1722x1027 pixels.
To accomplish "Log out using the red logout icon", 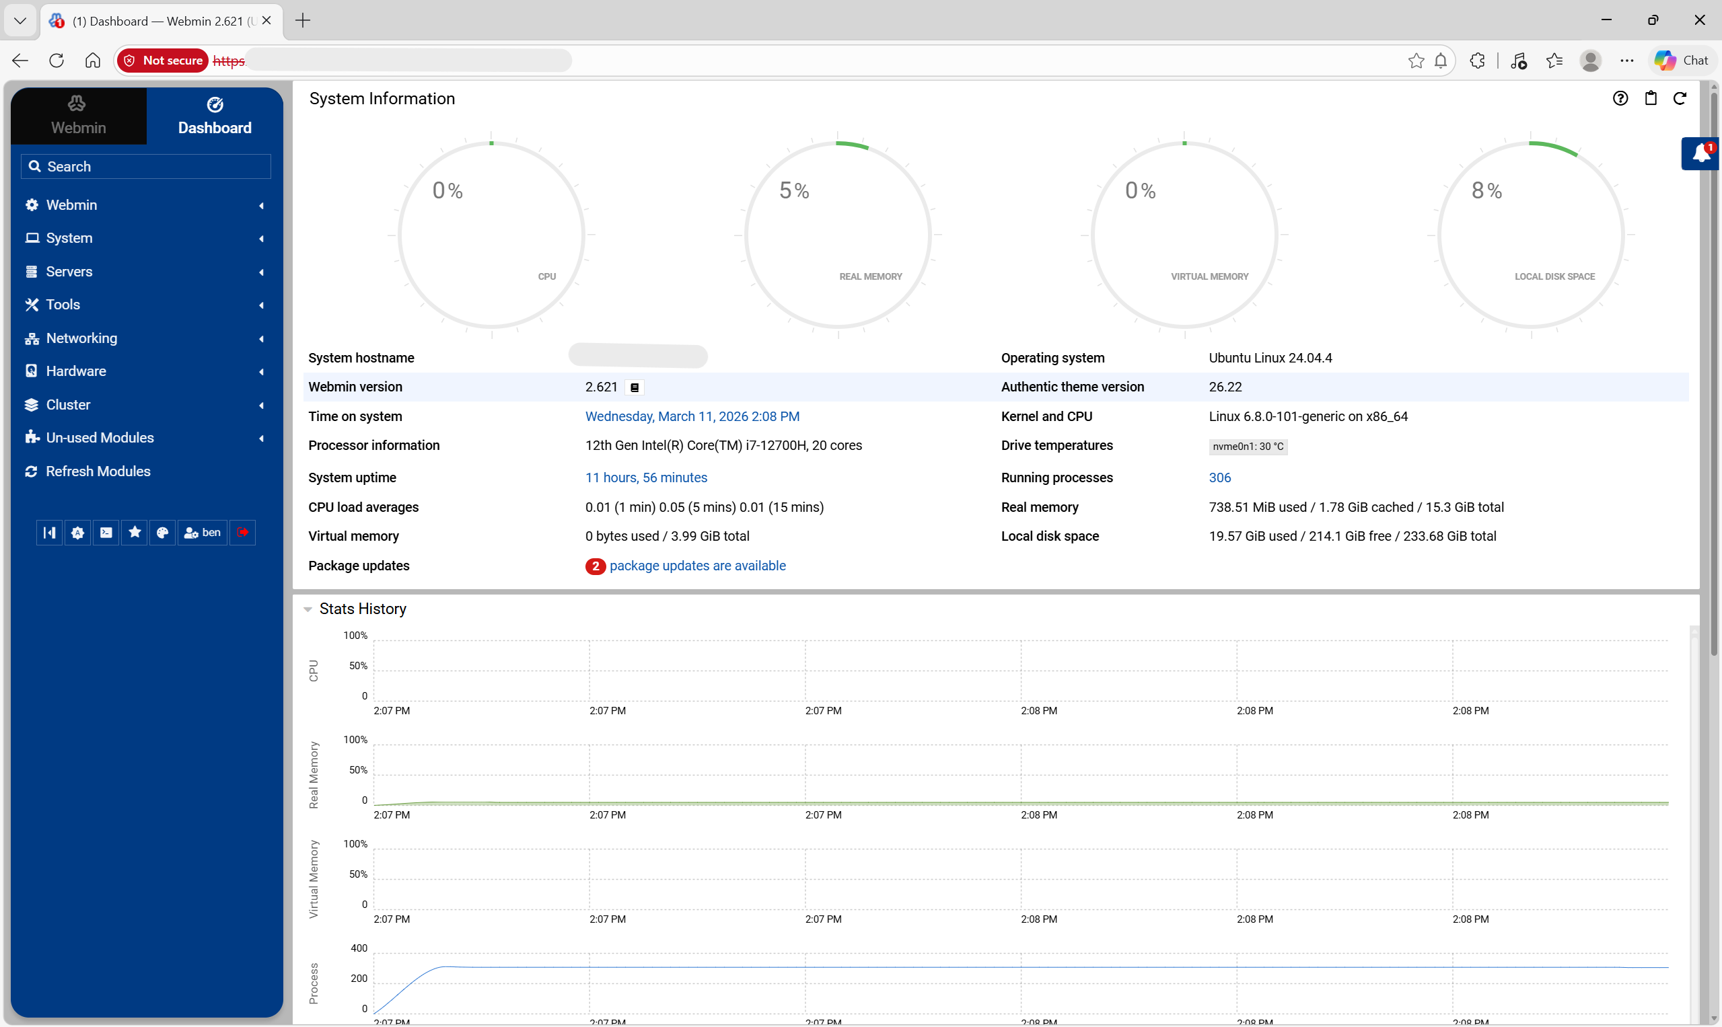I will click(x=242, y=532).
